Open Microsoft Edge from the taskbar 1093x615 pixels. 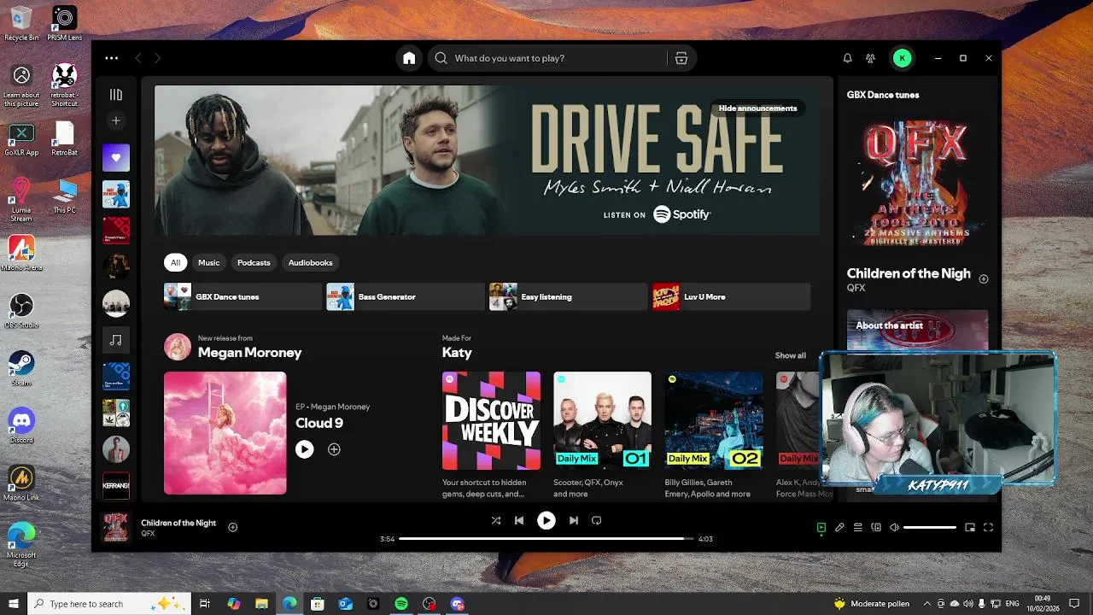coord(289,604)
